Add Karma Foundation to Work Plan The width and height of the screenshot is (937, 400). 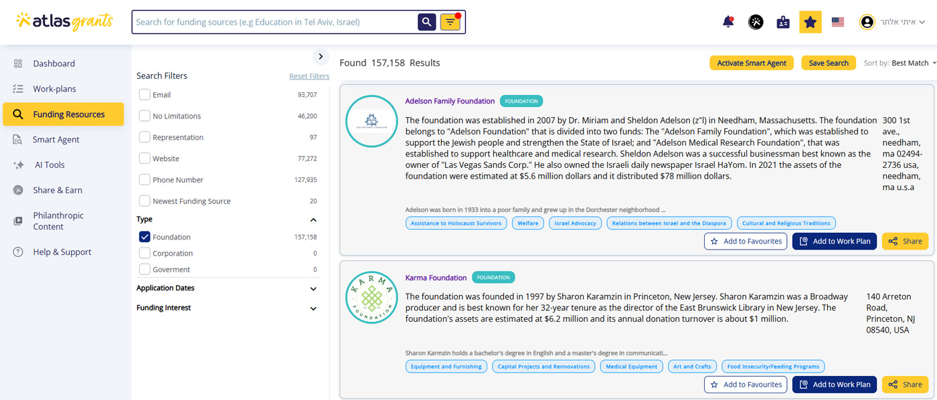pos(835,385)
